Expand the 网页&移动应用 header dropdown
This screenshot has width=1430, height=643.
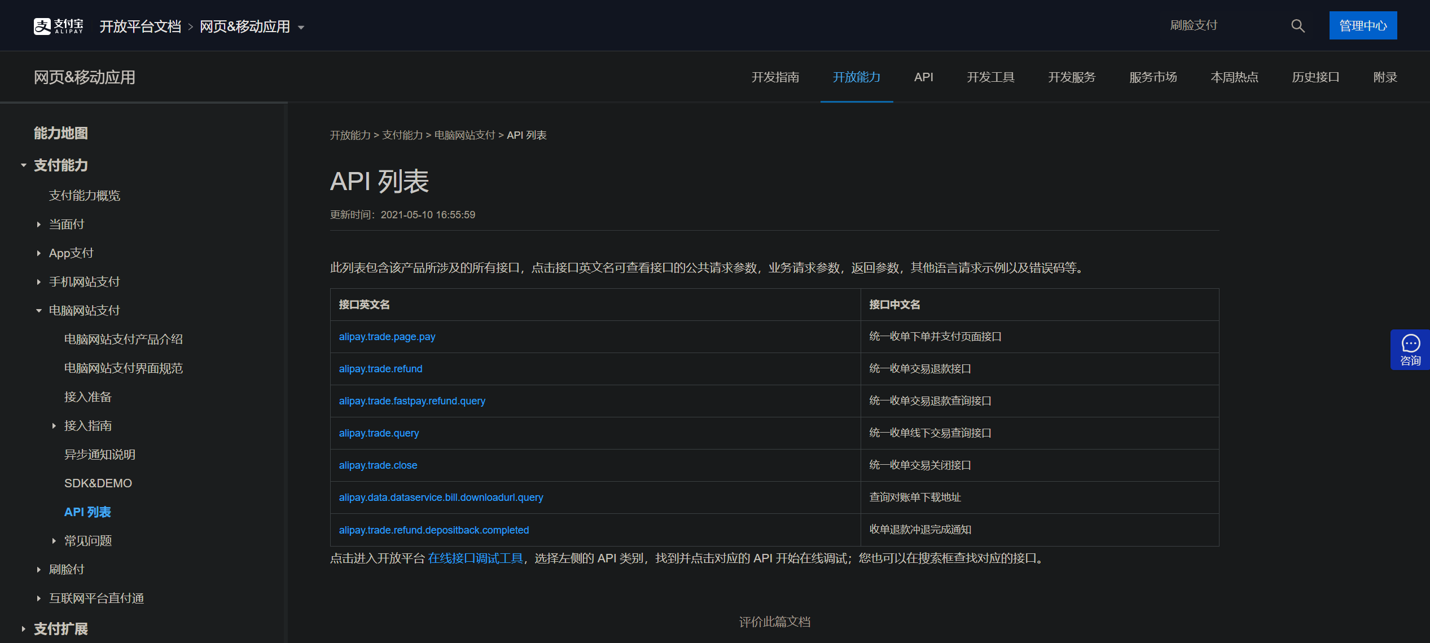click(x=301, y=27)
